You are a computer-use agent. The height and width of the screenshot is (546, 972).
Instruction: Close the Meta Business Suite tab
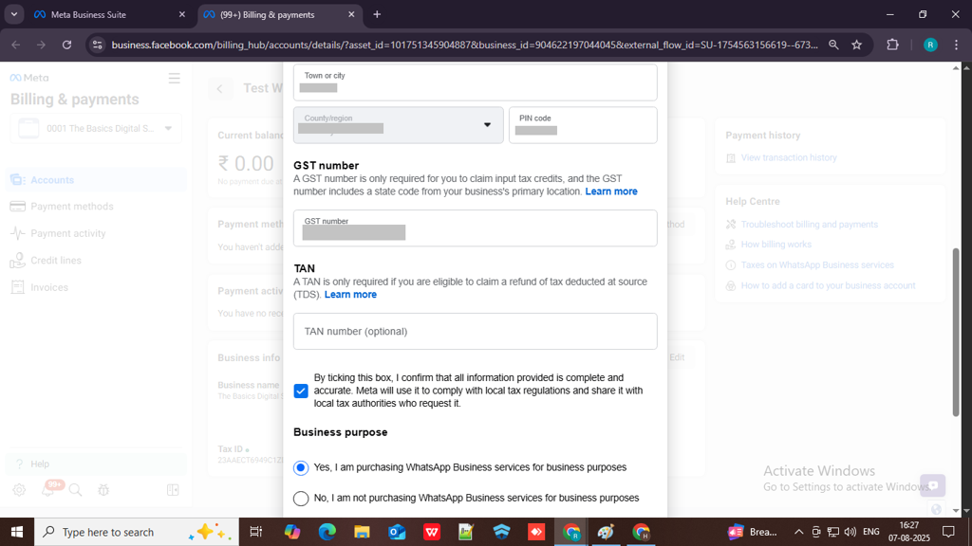181,14
